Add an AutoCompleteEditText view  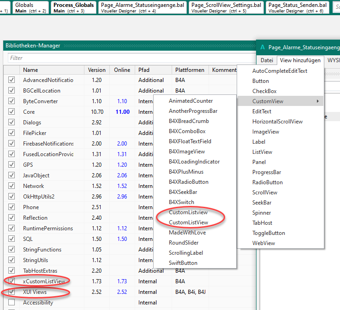(280, 71)
